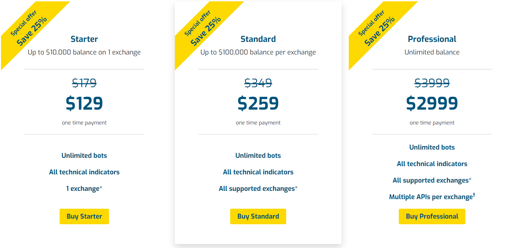The image size is (522, 248).
Task: Open the Standard plan heading
Action: point(258,39)
